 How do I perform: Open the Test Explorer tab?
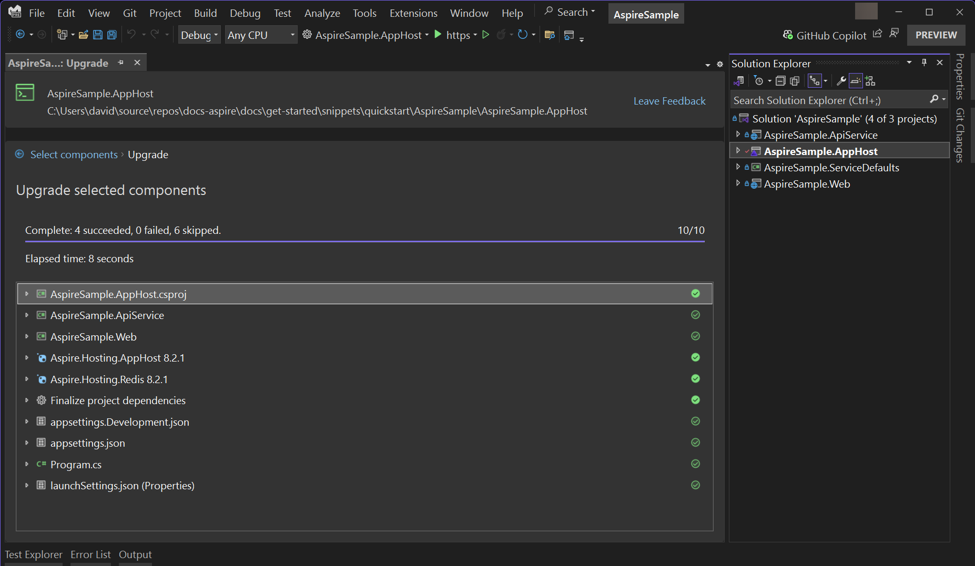pyautogui.click(x=34, y=554)
